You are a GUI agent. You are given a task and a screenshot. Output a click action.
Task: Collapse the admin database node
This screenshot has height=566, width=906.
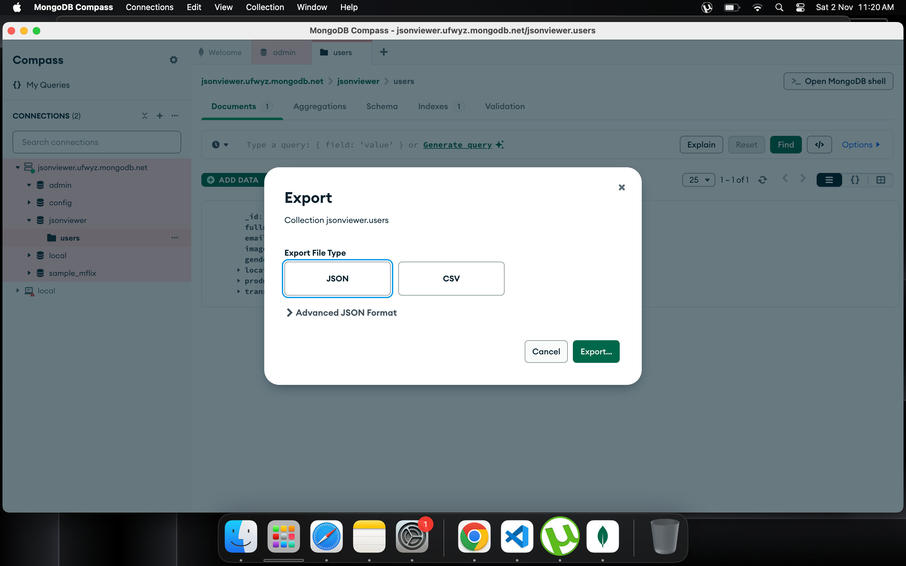coord(29,185)
